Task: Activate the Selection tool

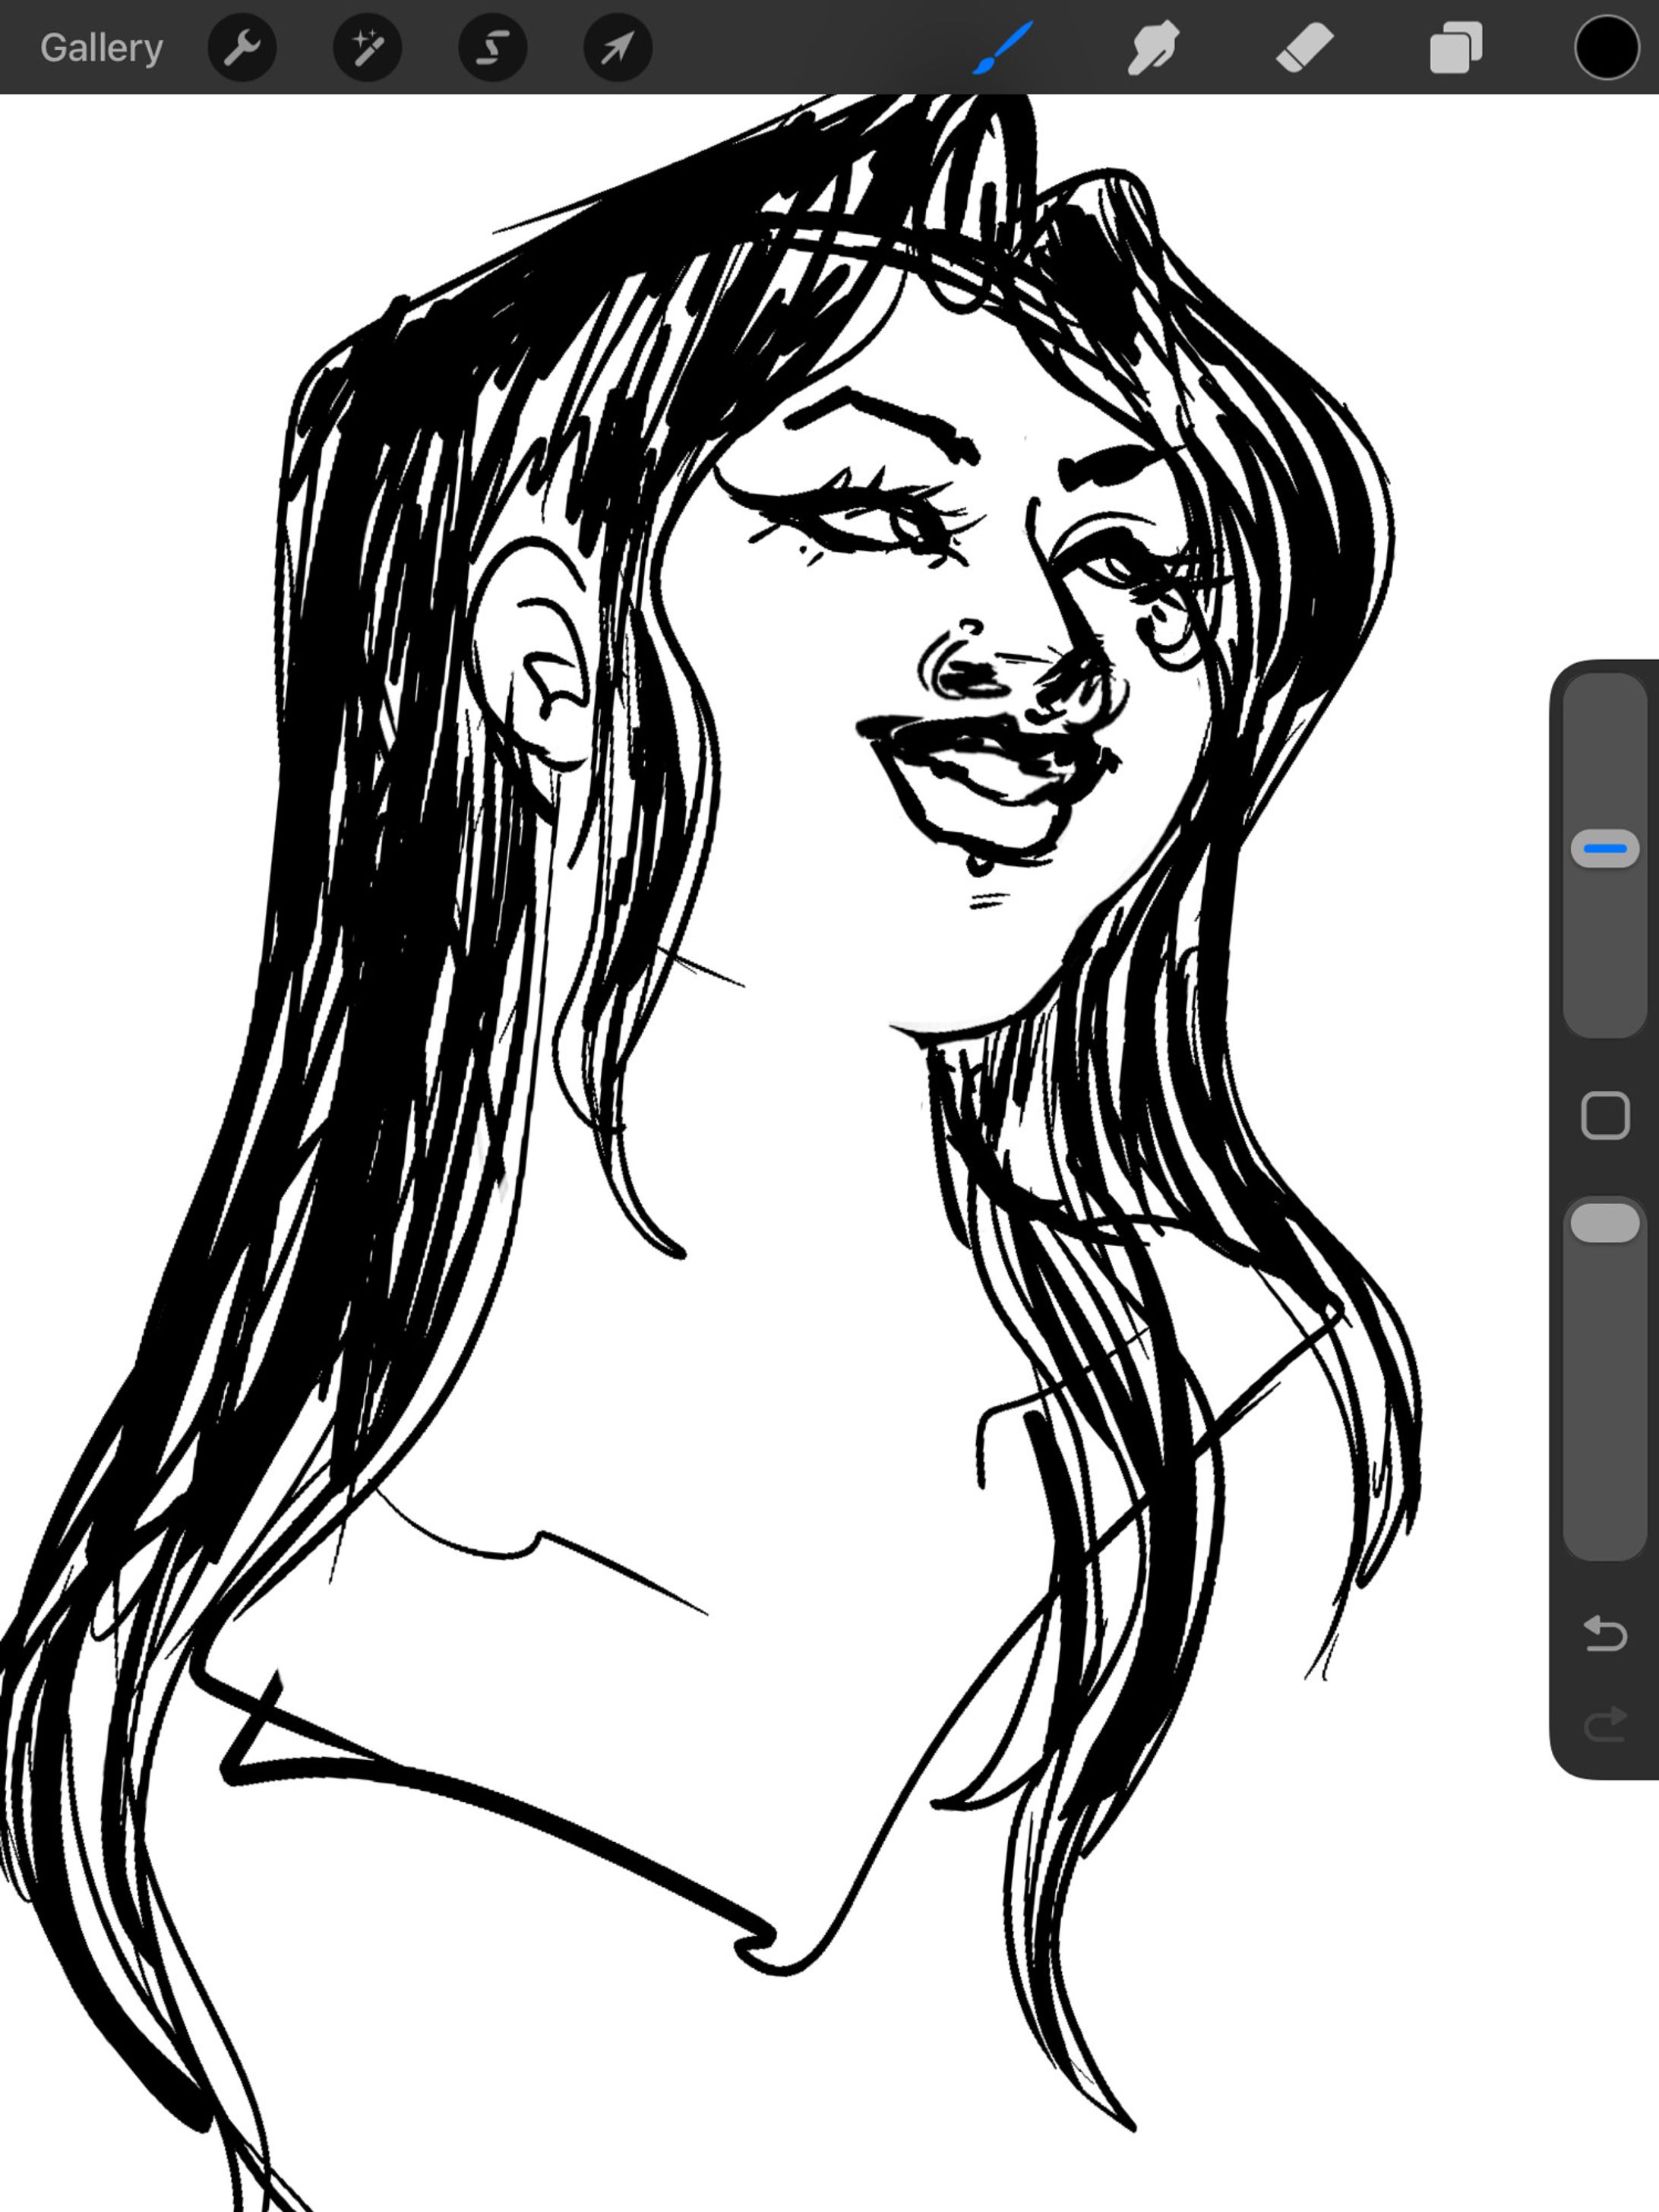Action: (x=492, y=47)
